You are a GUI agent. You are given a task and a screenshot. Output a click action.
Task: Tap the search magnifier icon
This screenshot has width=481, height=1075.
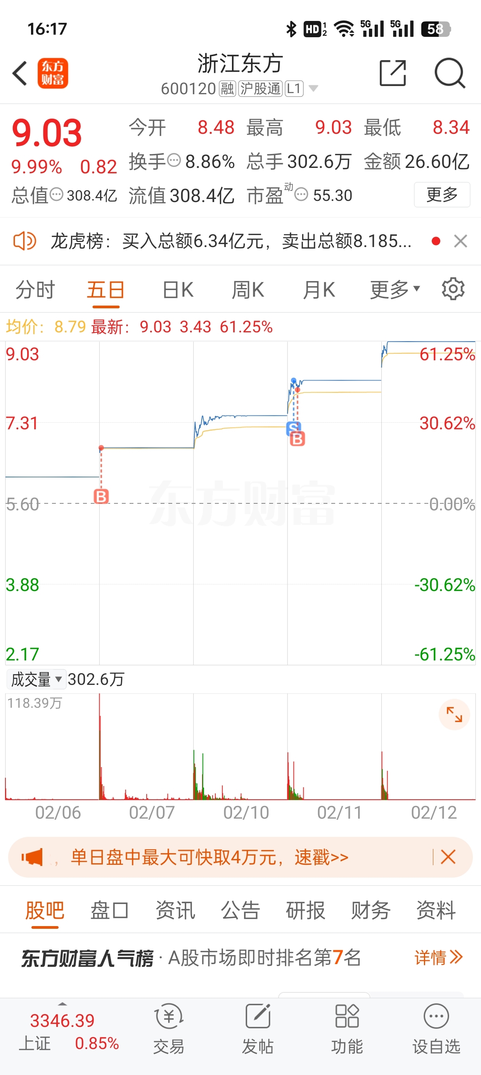click(449, 73)
